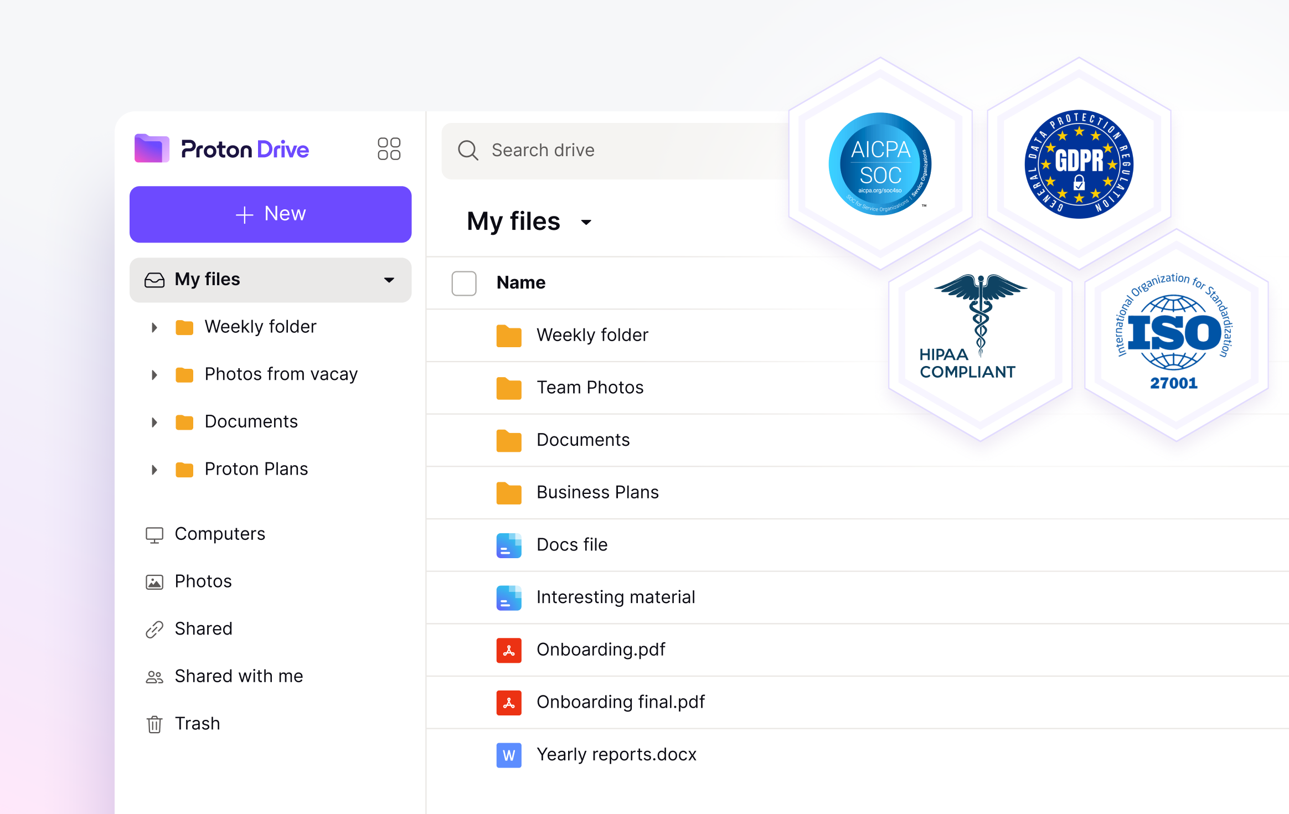Select My files in the sidebar
Screen dimensions: 1289x814
point(208,280)
